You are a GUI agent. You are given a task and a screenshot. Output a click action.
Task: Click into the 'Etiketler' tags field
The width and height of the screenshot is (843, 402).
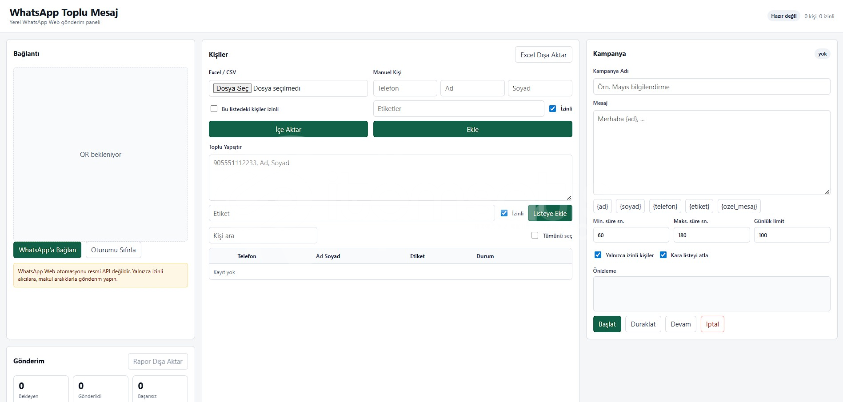point(459,109)
